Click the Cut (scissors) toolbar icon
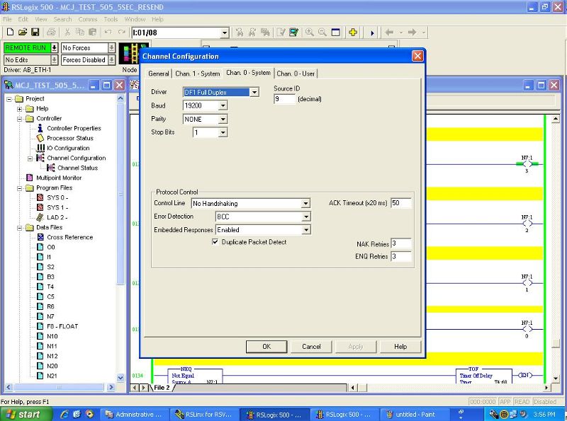The width and height of the screenshot is (567, 421). (67, 32)
